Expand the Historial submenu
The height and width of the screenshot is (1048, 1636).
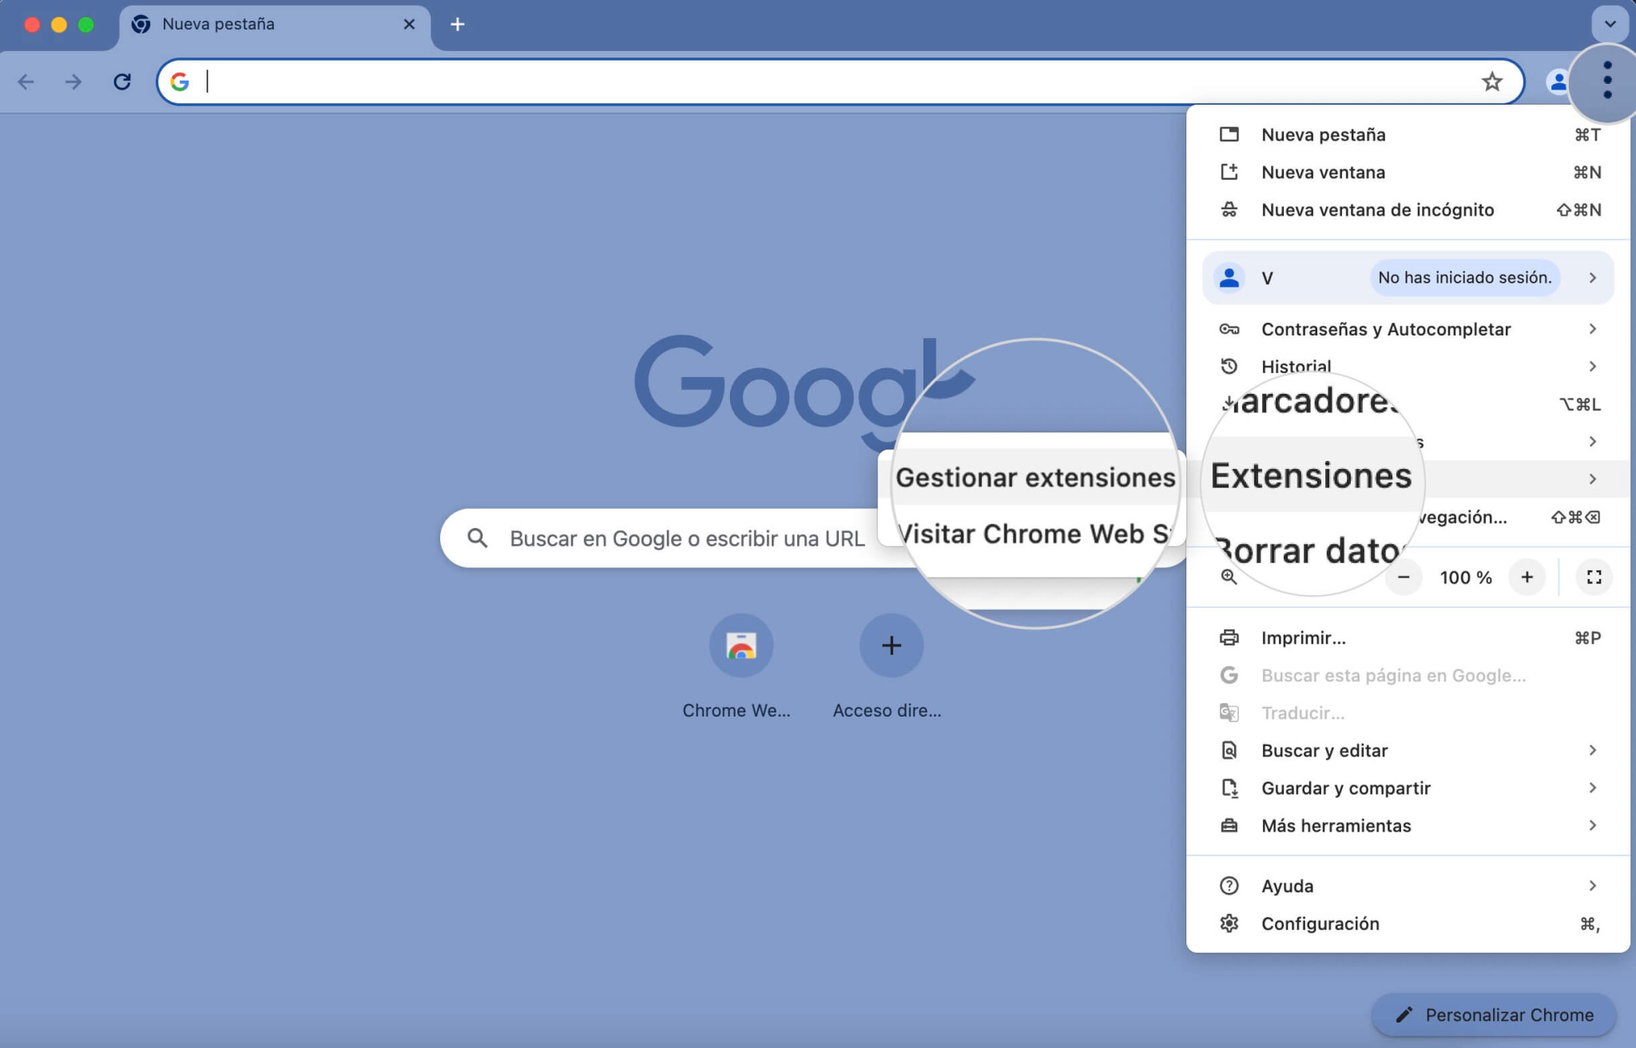[x=1409, y=366]
